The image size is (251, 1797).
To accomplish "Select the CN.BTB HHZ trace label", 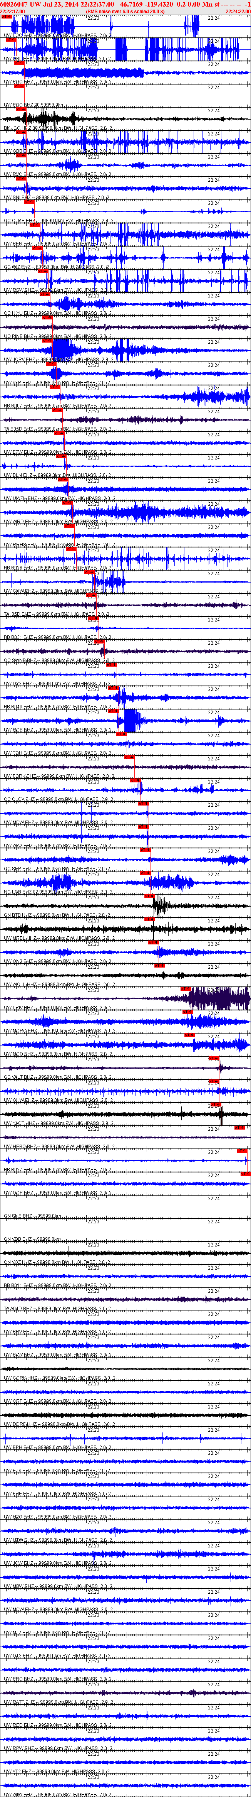I will (x=57, y=915).
